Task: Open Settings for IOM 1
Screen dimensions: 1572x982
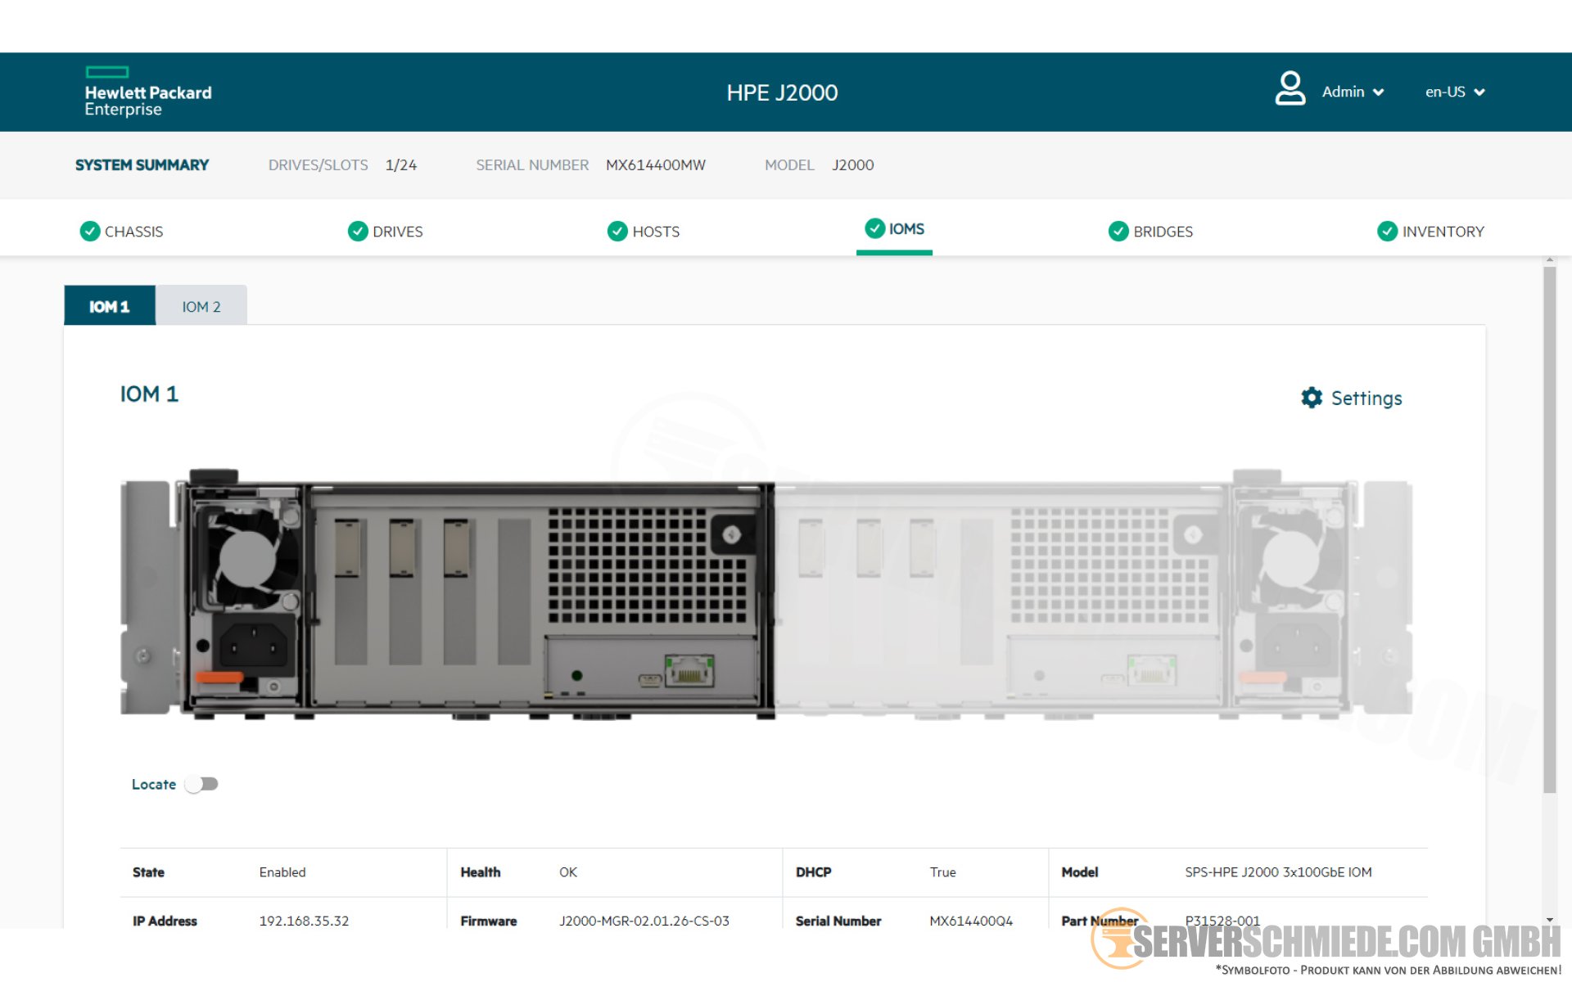Action: coord(1365,399)
